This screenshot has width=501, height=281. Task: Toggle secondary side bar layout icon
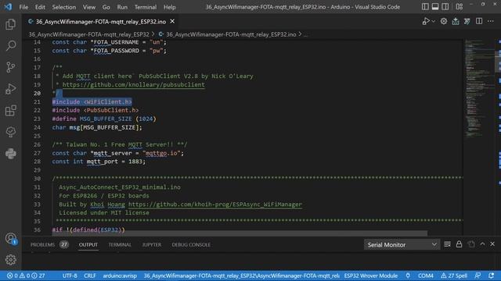tap(445, 7)
